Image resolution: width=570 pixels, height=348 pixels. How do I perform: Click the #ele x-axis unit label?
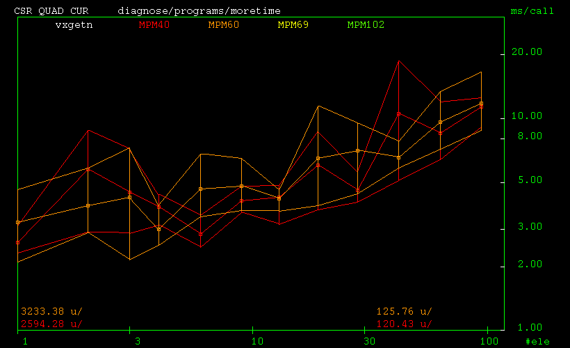(537, 342)
